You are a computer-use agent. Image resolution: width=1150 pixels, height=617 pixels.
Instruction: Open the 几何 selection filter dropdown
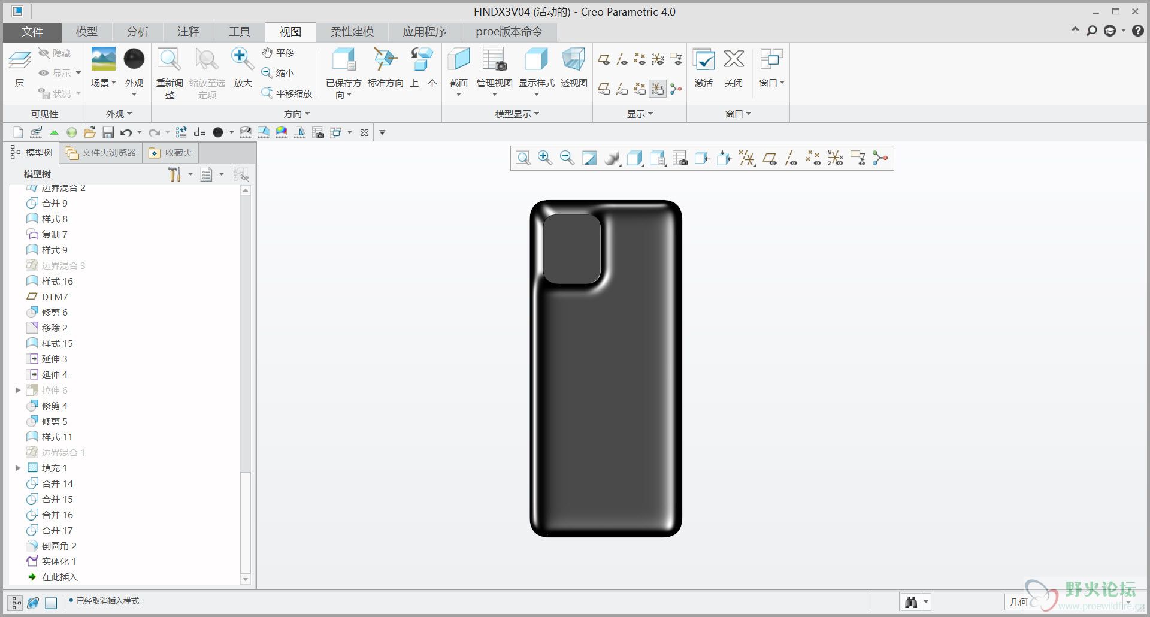point(1129,602)
